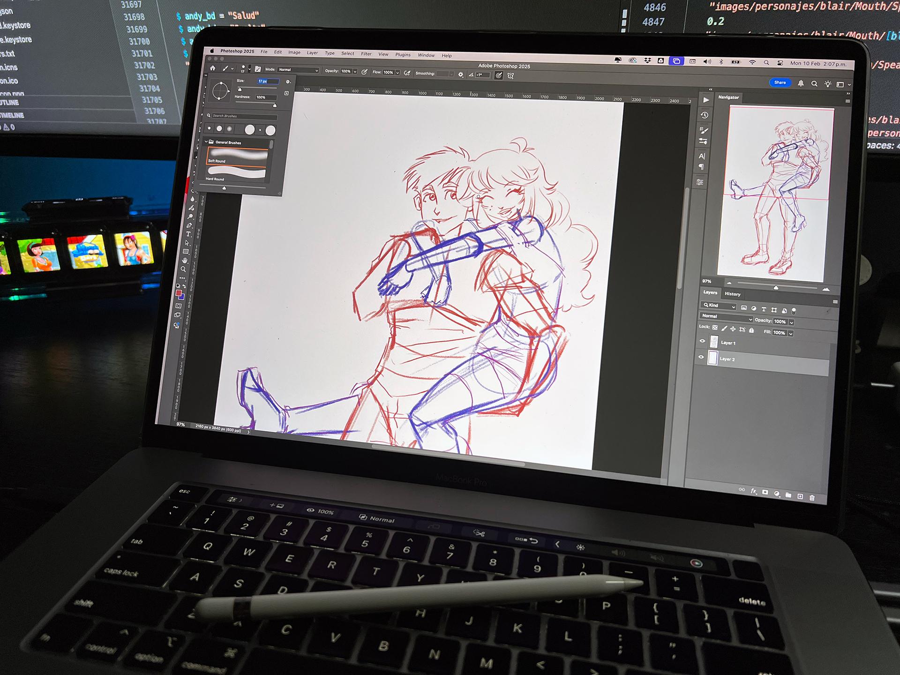900x675 pixels.
Task: Toggle lock image pixels brush icon
Action: [724, 328]
